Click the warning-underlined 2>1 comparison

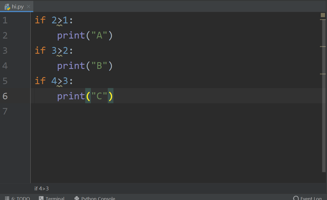click(x=60, y=20)
